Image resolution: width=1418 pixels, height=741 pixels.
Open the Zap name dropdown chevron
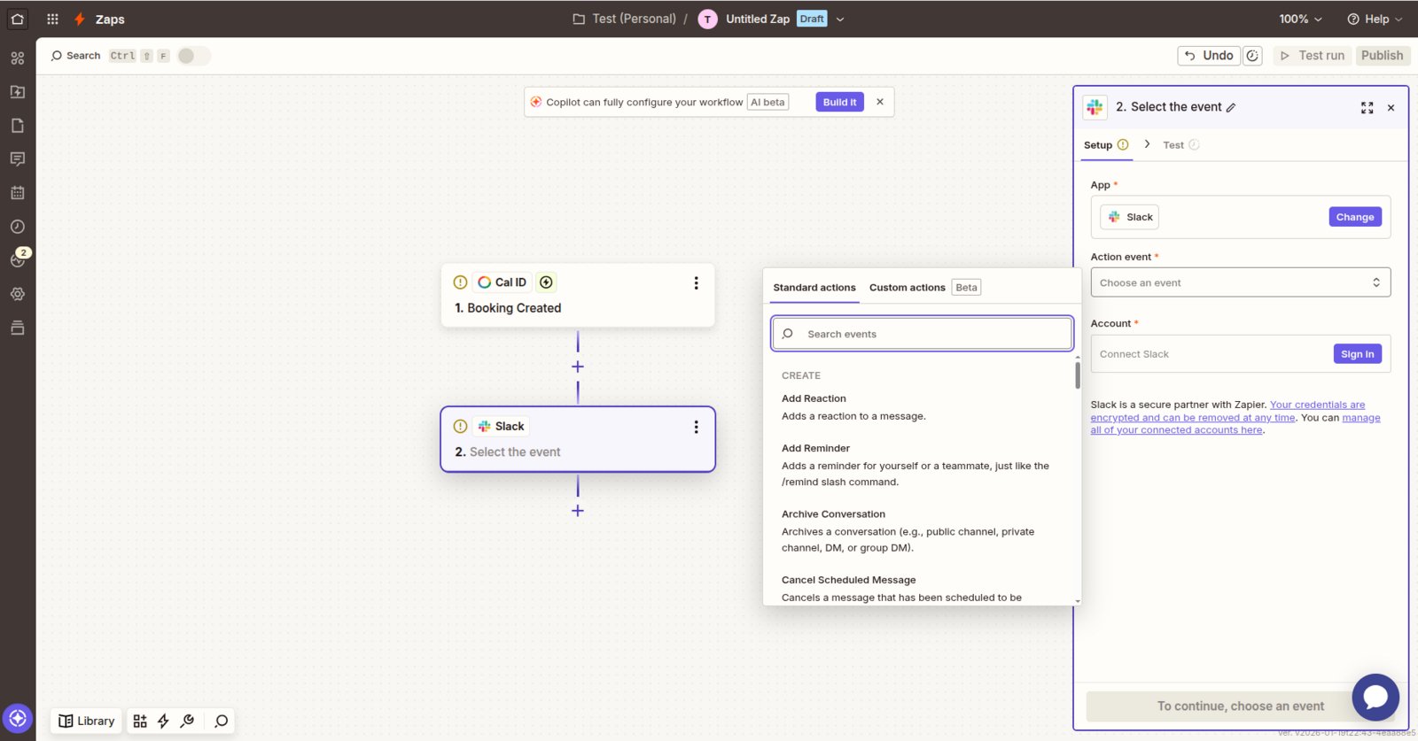pos(840,19)
